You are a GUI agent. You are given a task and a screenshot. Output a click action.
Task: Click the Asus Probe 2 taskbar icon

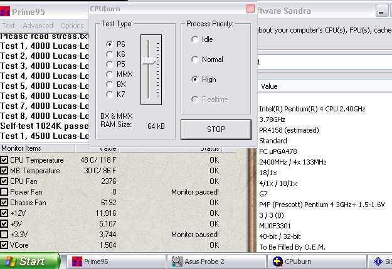[x=177, y=261]
